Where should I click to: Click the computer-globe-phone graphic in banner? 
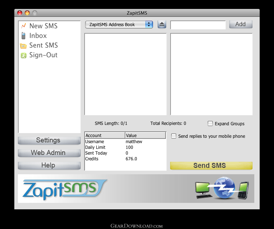(x=222, y=188)
